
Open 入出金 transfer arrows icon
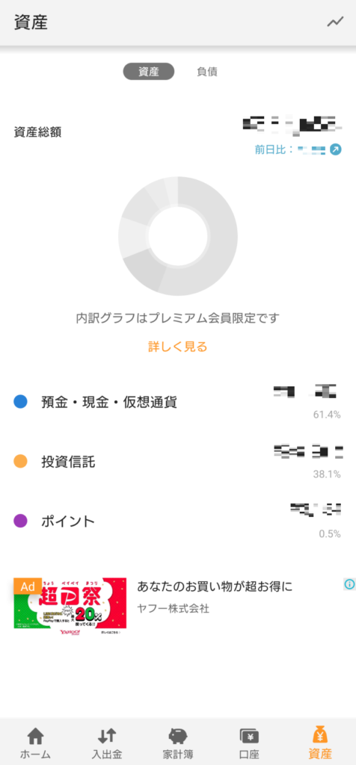106,736
